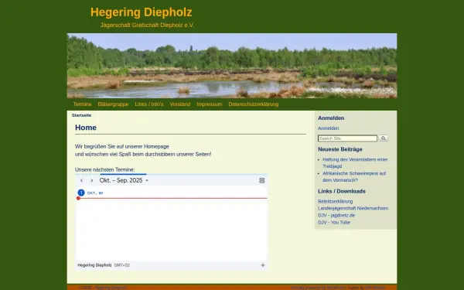Click the Anmelden login link
The image size is (464, 290).
328,128
